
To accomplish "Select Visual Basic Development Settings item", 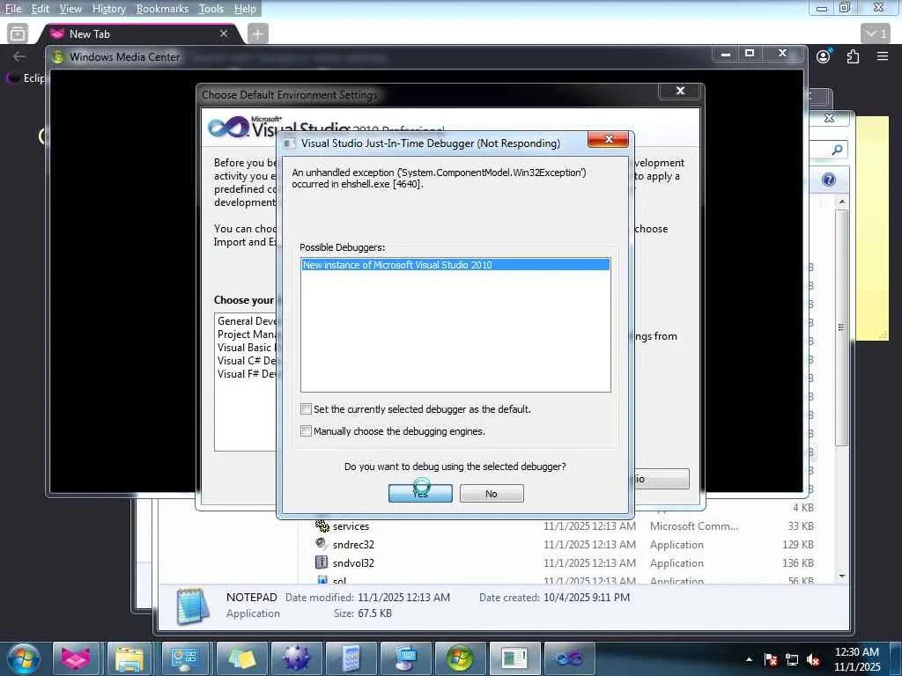I will point(247,348).
